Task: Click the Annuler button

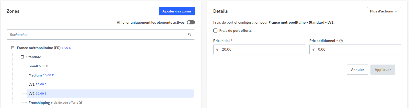Action: [x=357, y=70]
